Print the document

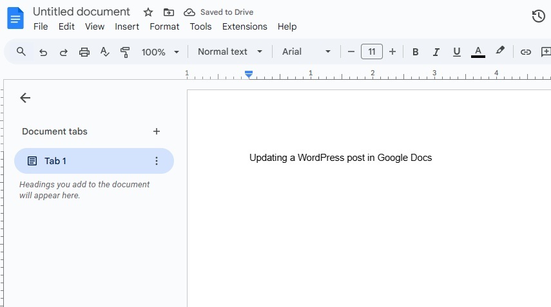84,52
